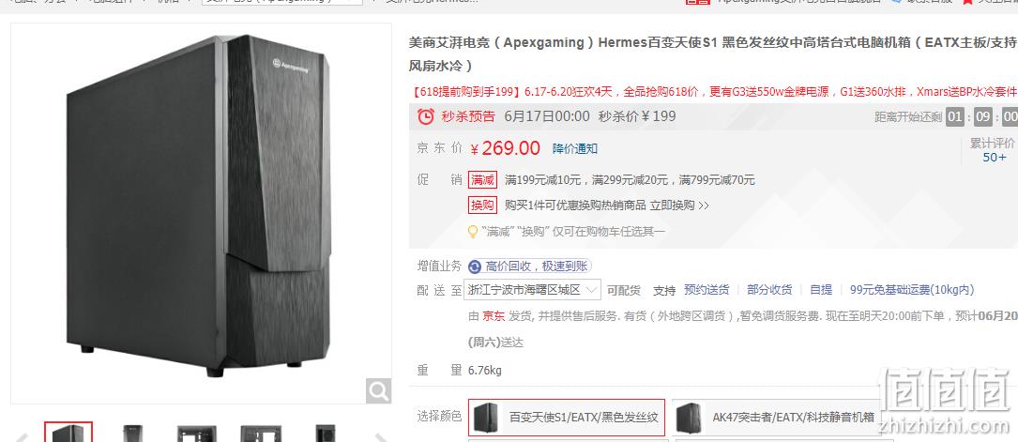Click the 满减 promotion tag
This screenshot has height=442, width=1018.
click(482, 180)
